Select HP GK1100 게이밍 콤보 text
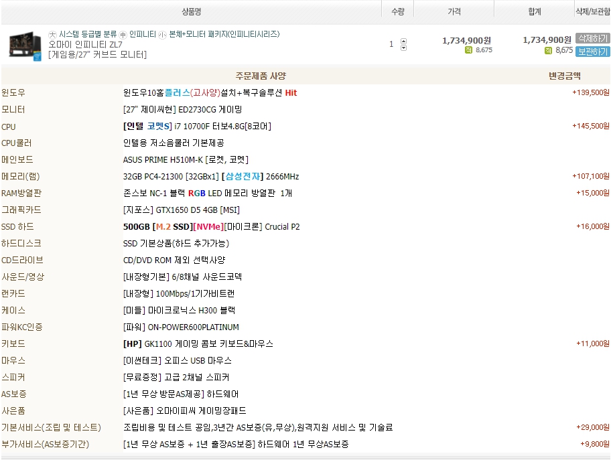Screen dimensions: 611x460 pyautogui.click(x=198, y=344)
